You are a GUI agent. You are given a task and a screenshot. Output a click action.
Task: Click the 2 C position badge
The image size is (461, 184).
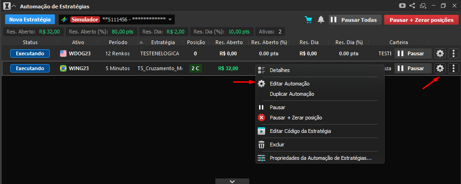195,68
